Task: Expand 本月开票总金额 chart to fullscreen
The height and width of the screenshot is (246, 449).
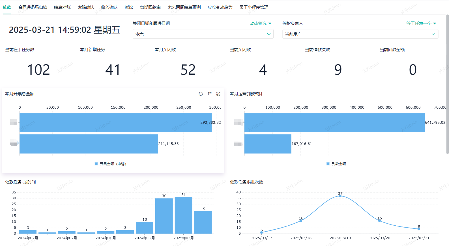Action: click(x=218, y=94)
